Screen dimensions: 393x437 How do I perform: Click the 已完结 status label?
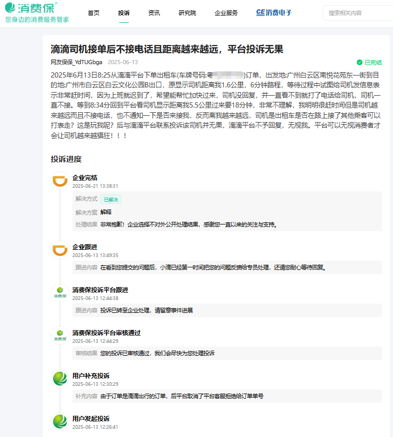(373, 63)
